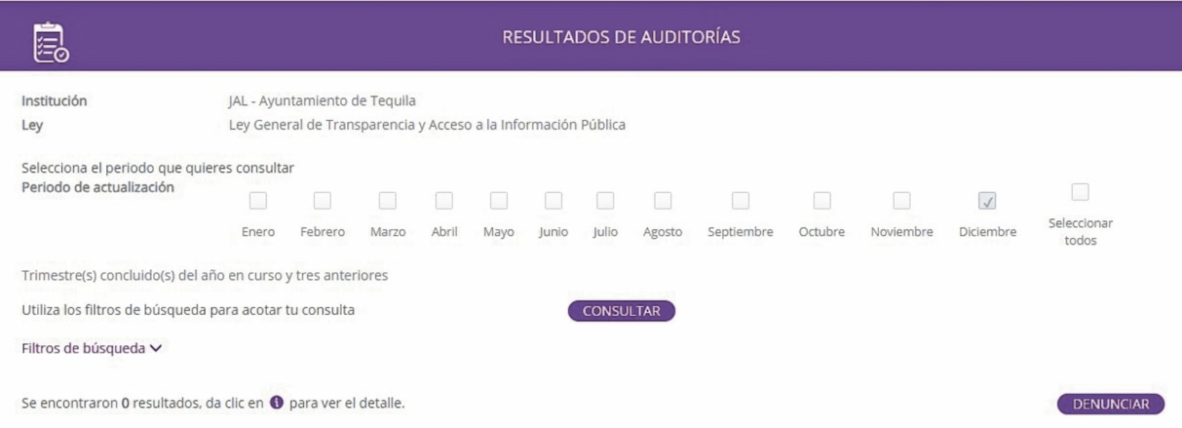Enable the Noviembre checkbox
Image resolution: width=1182 pixels, height=428 pixels.
[x=901, y=201]
